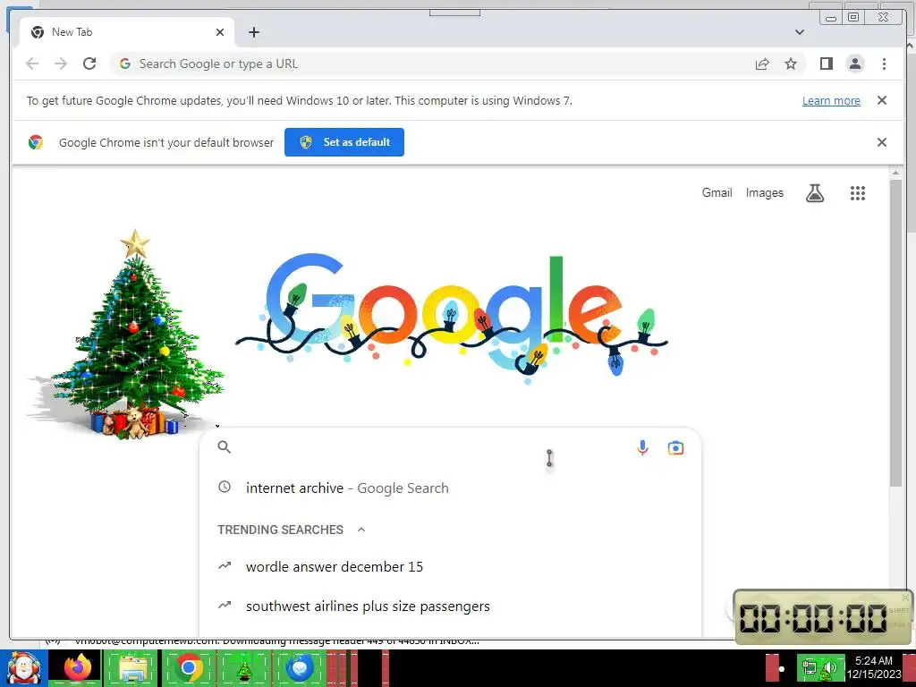Dismiss the Windows 7 update notice

pos(881,100)
